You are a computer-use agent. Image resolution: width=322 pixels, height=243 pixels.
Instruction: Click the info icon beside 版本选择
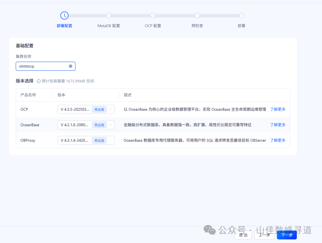(38, 81)
